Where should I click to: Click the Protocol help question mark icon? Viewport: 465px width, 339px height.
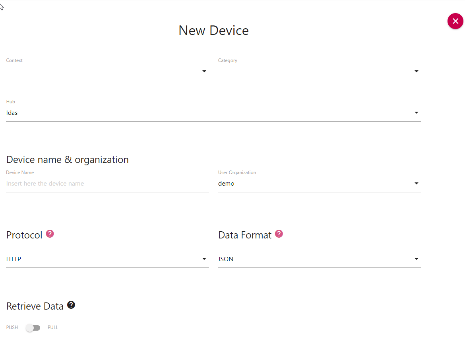tap(50, 234)
